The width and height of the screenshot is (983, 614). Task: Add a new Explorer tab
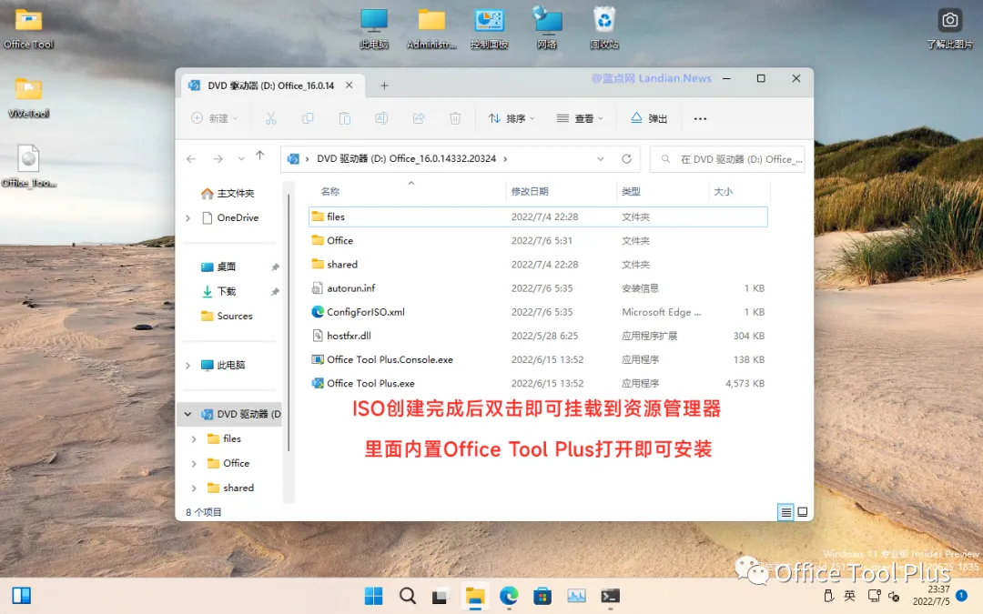(x=384, y=86)
